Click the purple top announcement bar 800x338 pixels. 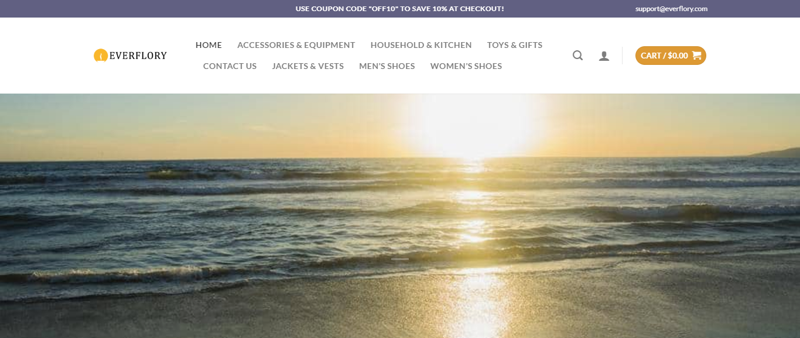click(400, 9)
